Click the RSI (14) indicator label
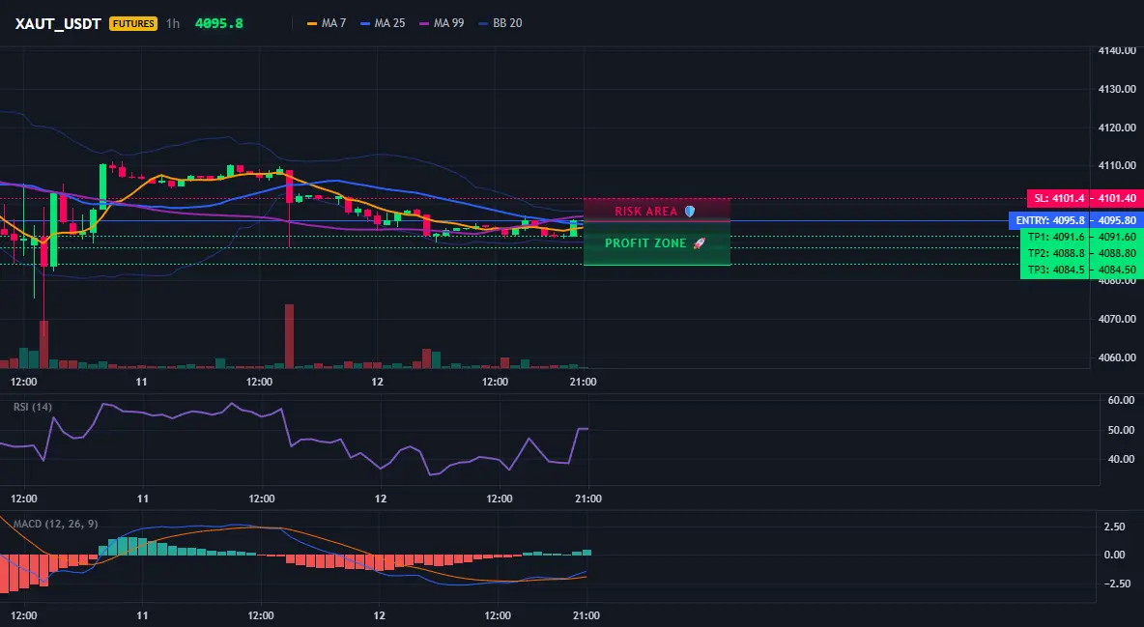 [x=33, y=407]
